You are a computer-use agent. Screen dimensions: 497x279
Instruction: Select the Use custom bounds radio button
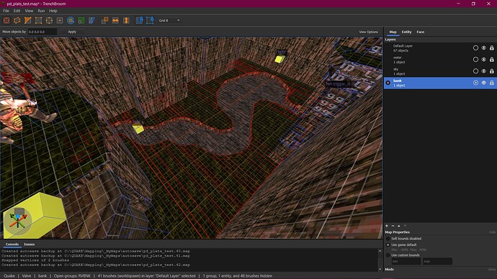coord(388,255)
